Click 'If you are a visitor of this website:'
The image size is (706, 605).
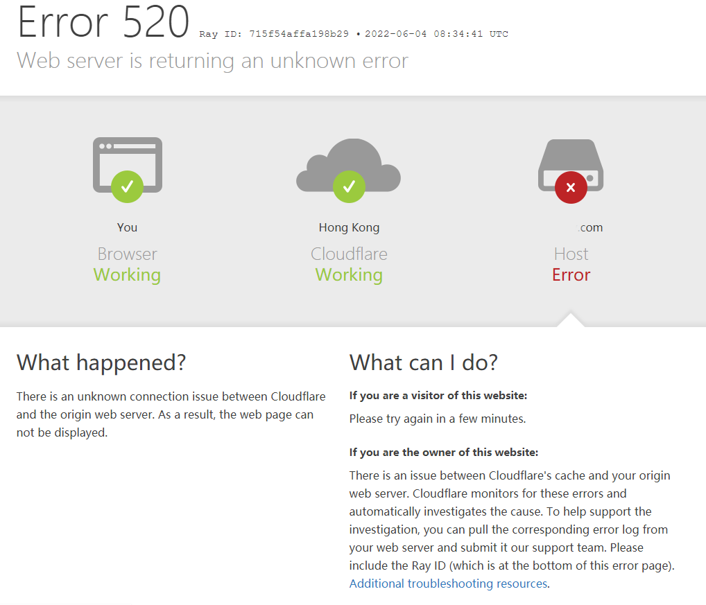click(438, 396)
